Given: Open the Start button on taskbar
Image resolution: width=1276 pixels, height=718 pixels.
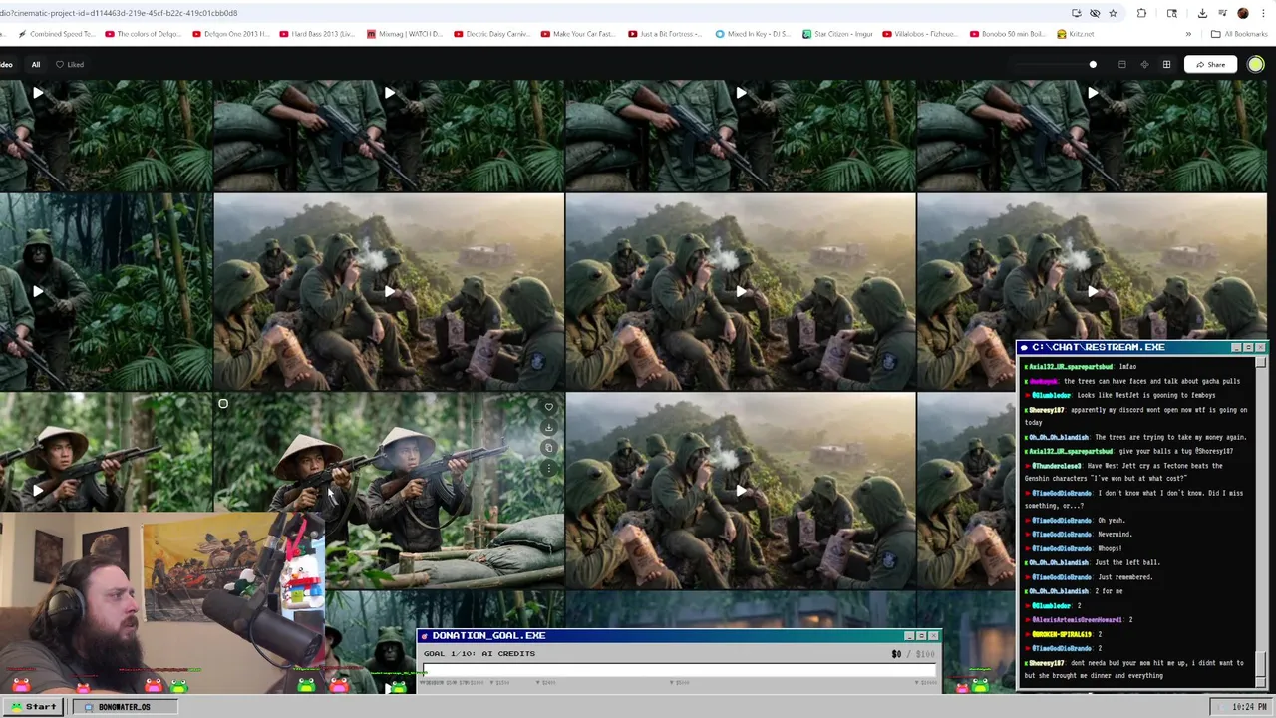Looking at the screenshot, I should [x=34, y=707].
